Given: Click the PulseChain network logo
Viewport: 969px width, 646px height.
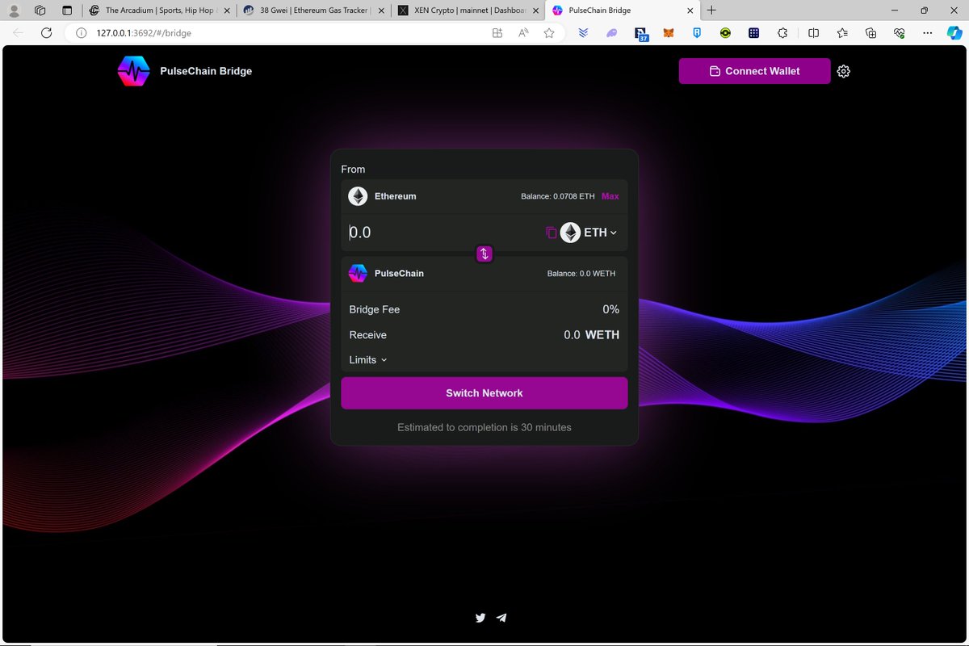Looking at the screenshot, I should (358, 274).
